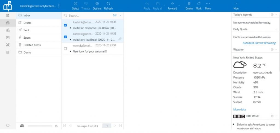The width and height of the screenshot is (280, 133).
Task: Open the contacts icon in left sidebar
Action: point(8,30)
